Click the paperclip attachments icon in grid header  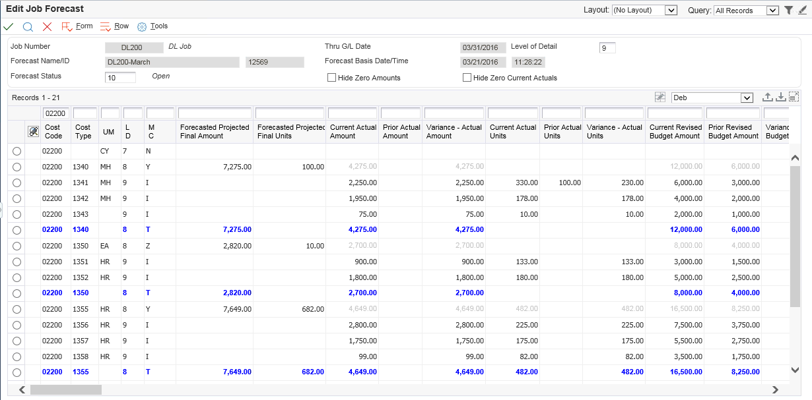pyautogui.click(x=33, y=132)
